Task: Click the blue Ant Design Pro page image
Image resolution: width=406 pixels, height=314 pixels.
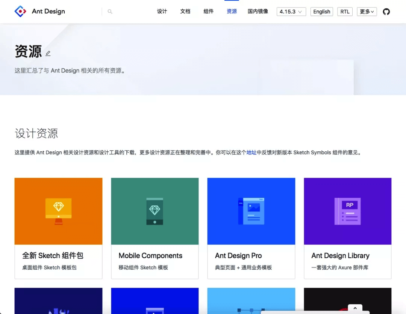Action: coord(251,211)
